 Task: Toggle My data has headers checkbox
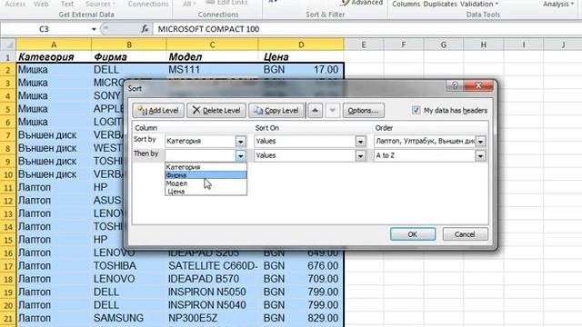click(416, 110)
